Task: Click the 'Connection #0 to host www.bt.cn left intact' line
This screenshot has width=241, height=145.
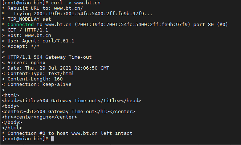Action: 70,133
